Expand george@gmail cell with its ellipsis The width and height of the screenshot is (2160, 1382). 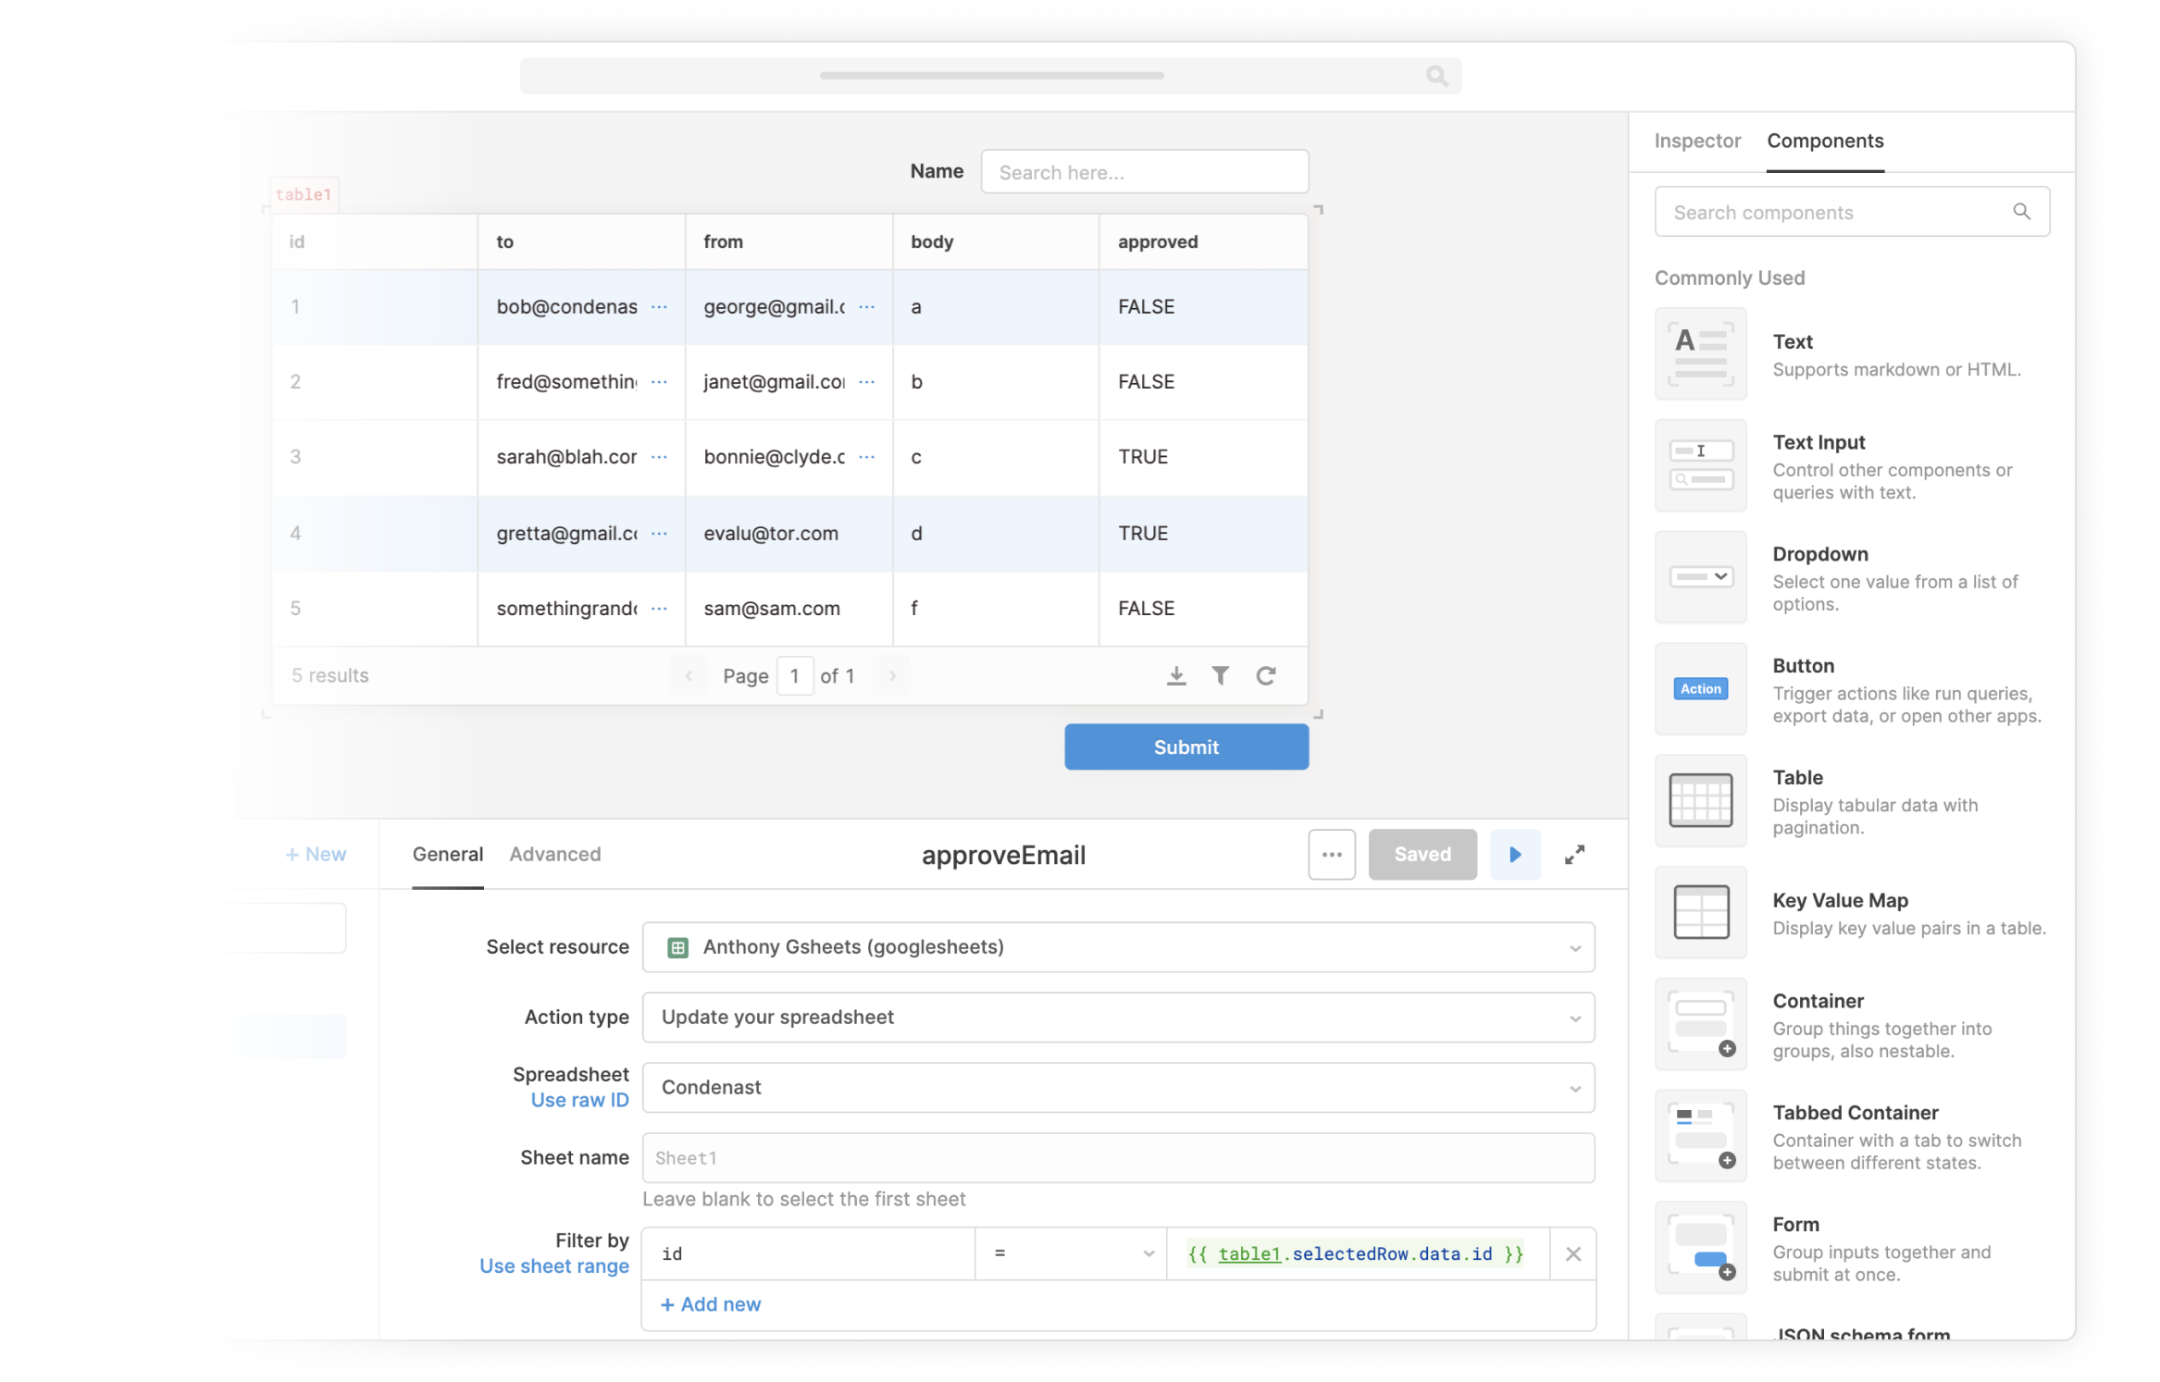866,307
